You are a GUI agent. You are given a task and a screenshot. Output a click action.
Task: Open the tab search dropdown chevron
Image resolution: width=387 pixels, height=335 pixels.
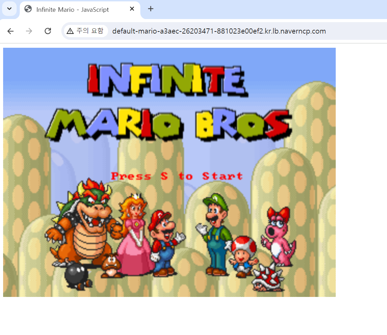[x=9, y=9]
